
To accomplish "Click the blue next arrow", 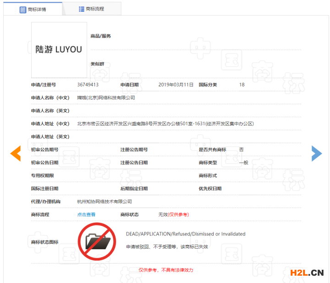I will (316, 154).
